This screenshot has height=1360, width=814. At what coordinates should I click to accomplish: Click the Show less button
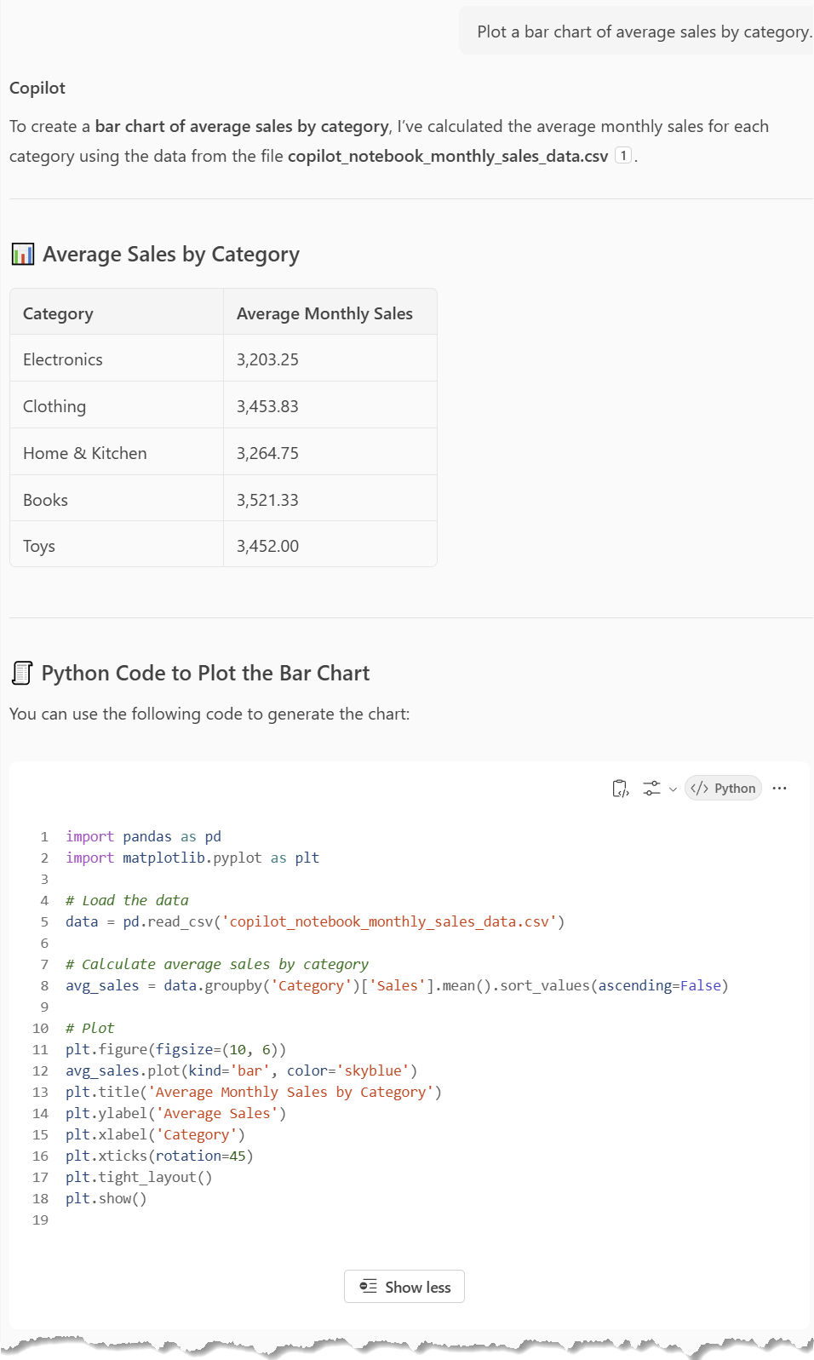[x=404, y=1287]
